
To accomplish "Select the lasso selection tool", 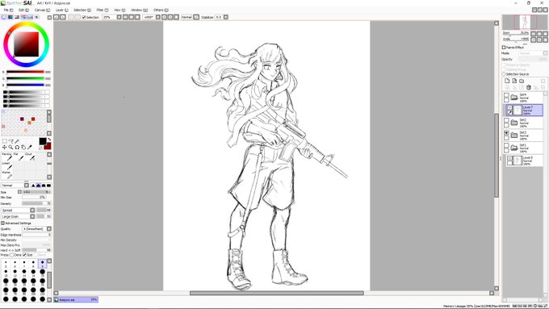I will pyautogui.click(x=10, y=141).
